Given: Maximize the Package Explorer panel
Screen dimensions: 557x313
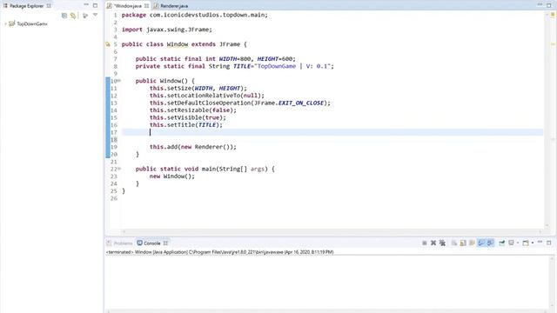Looking at the screenshot, I should (95, 5).
